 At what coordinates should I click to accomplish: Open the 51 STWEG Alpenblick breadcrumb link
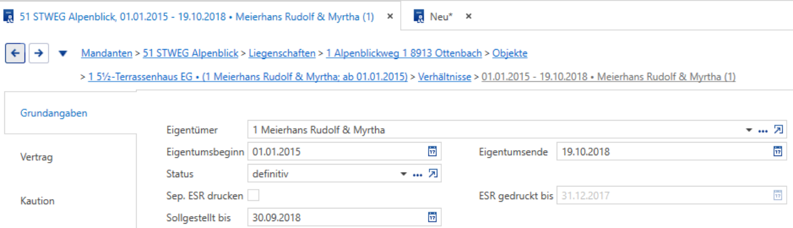(191, 53)
